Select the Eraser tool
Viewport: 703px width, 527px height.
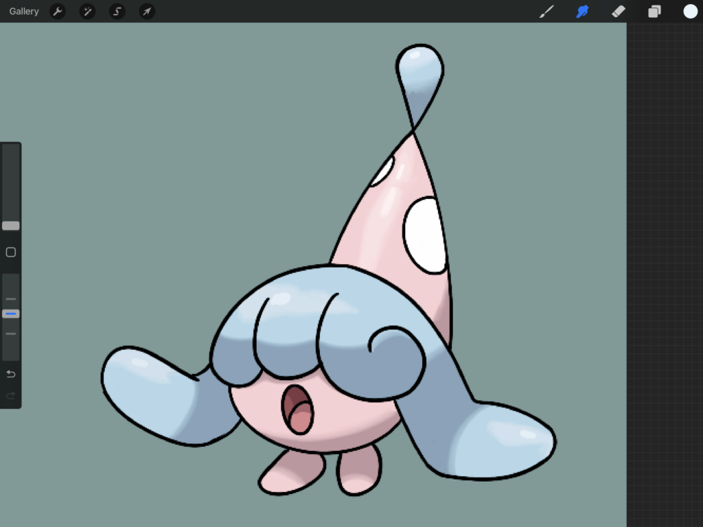[x=619, y=11]
